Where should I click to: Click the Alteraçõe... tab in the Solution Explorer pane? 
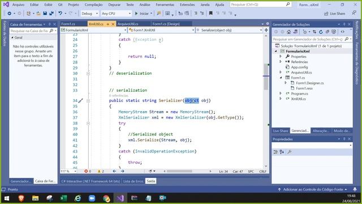coord(321,131)
